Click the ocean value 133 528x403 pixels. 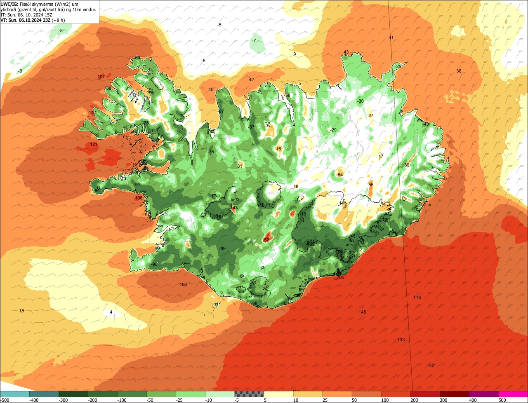click(x=401, y=340)
